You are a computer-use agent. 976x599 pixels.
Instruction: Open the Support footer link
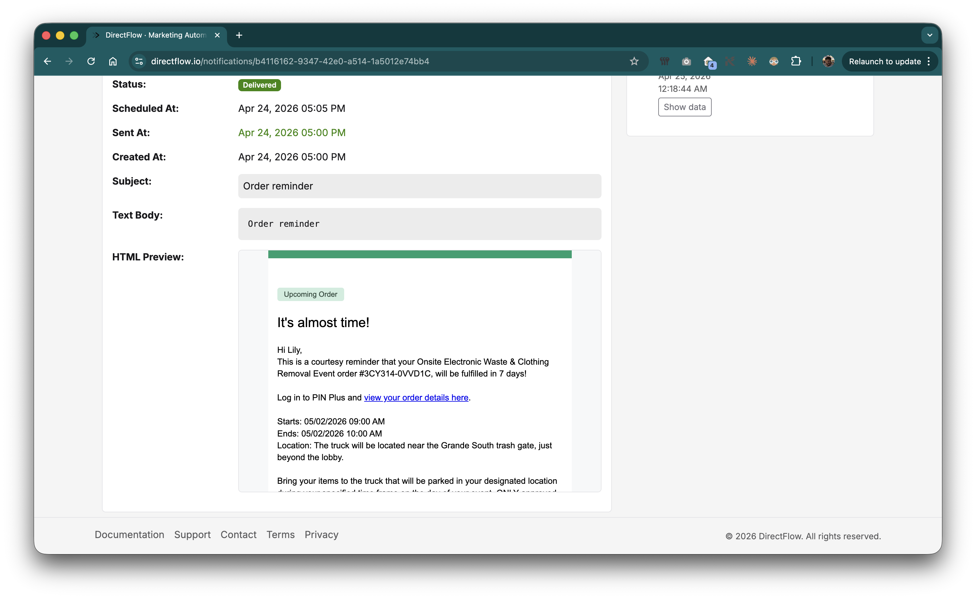pos(192,534)
